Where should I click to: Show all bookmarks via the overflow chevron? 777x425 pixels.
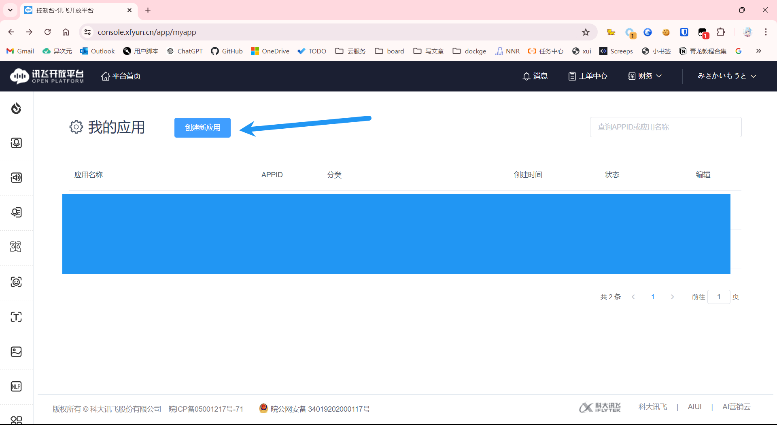coord(758,51)
